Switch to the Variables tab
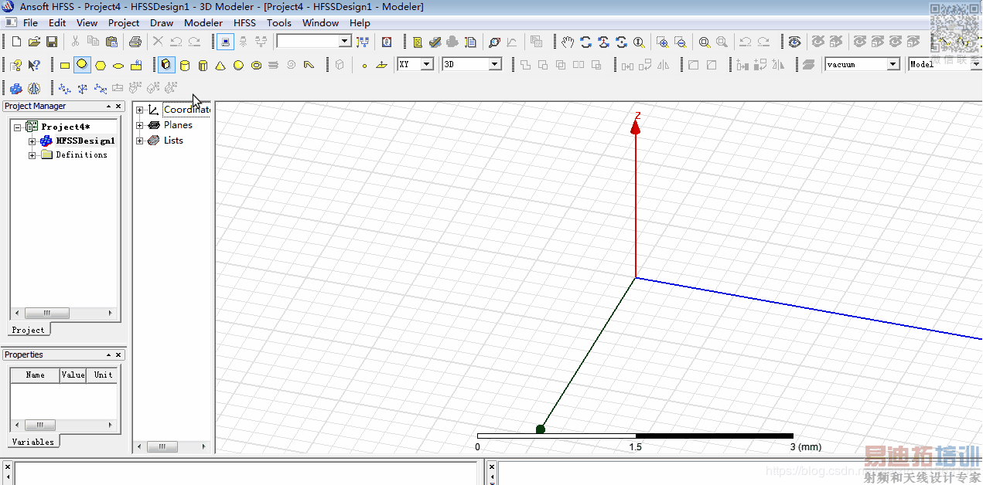 click(33, 442)
